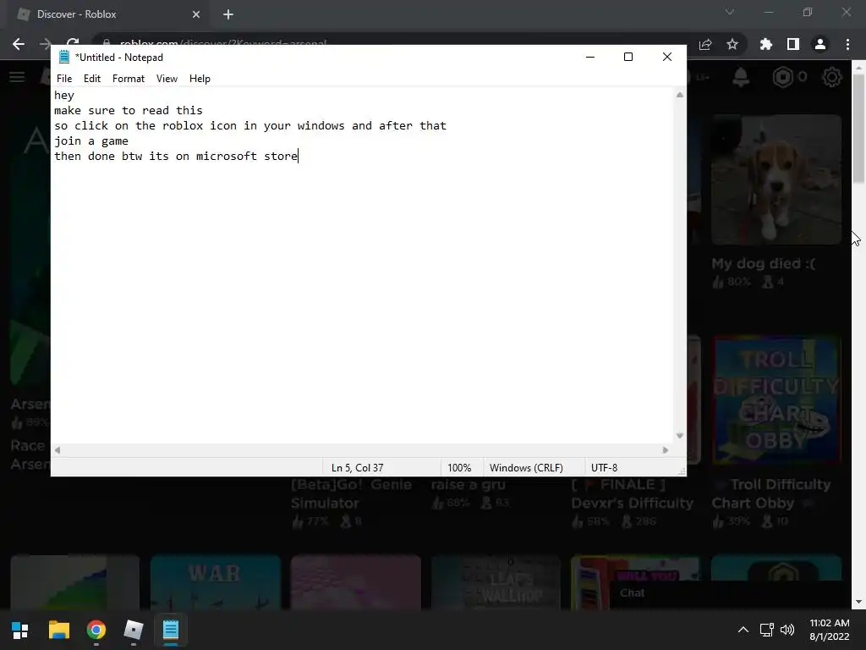This screenshot has width=866, height=650.
Task: Open the WAR game thumbnail
Action: click(216, 582)
